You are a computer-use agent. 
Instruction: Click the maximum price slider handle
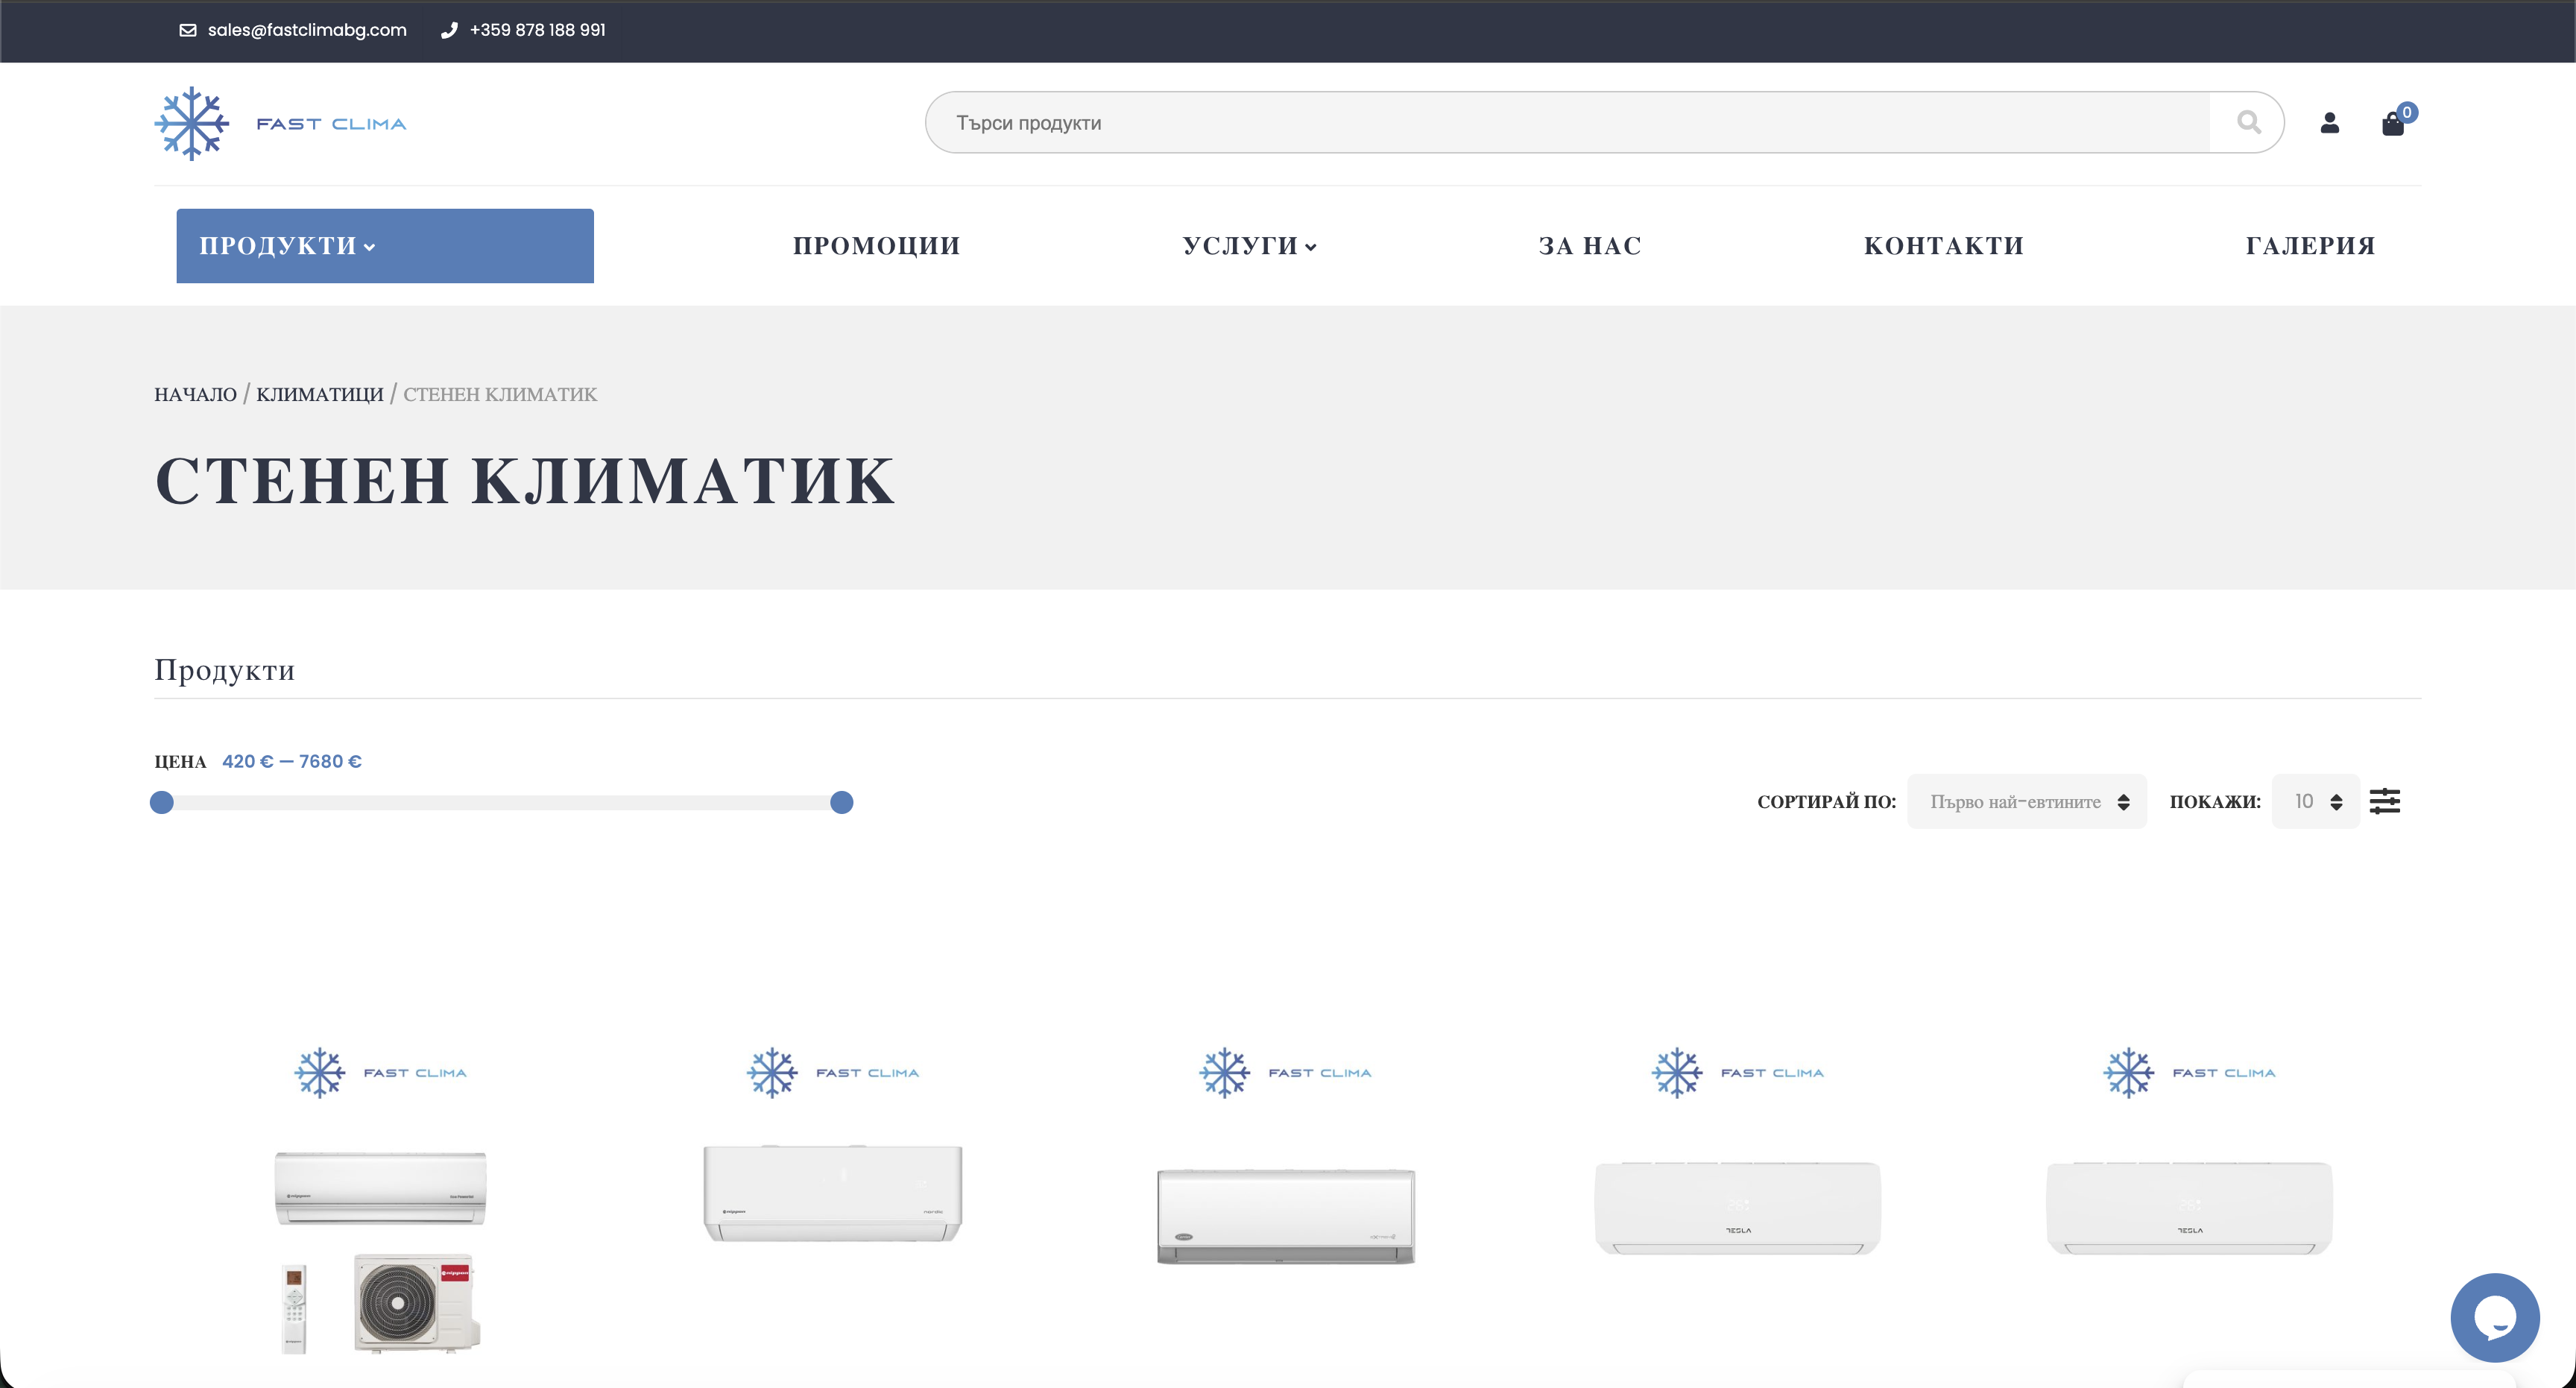tap(841, 802)
